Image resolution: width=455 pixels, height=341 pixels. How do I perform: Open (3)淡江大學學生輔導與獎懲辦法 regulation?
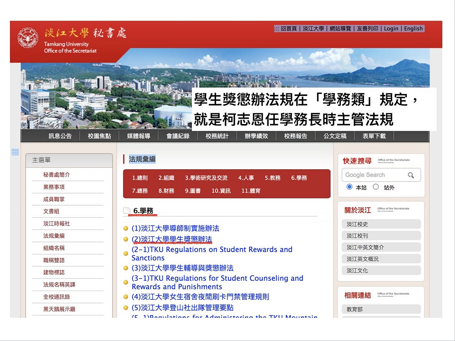tap(182, 268)
